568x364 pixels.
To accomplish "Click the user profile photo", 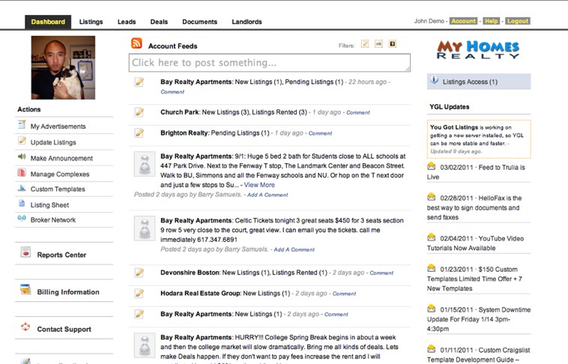I will (63, 67).
